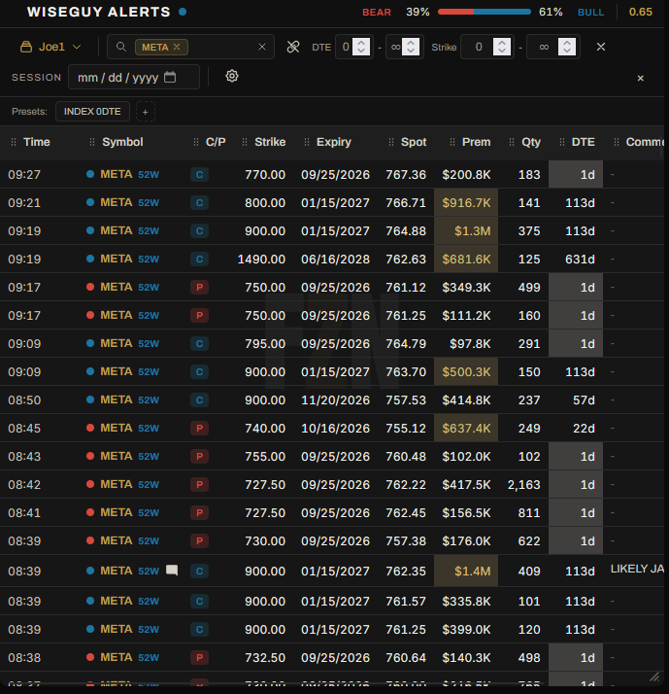Select the $1.4M premium cell
Viewport: 669px width, 694px height.
coord(466,571)
